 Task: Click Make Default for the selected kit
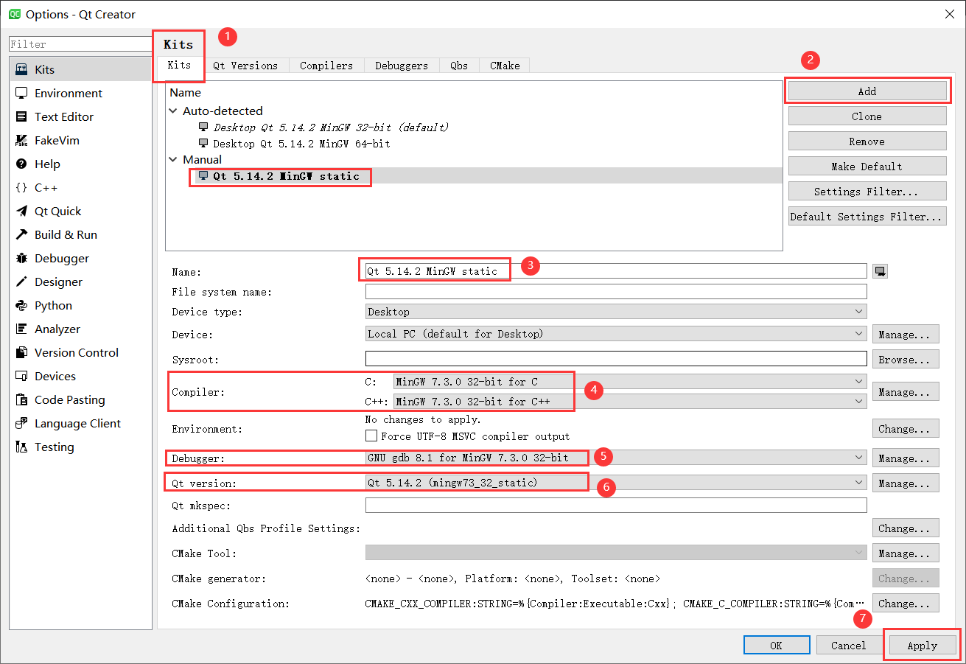[867, 166]
